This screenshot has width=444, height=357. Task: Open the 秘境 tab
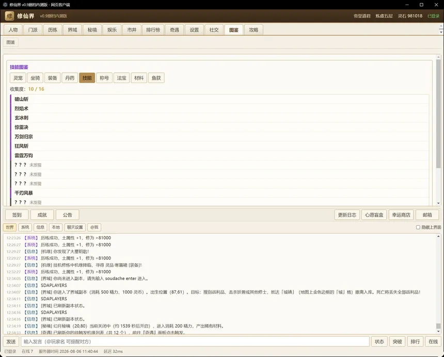92,30
